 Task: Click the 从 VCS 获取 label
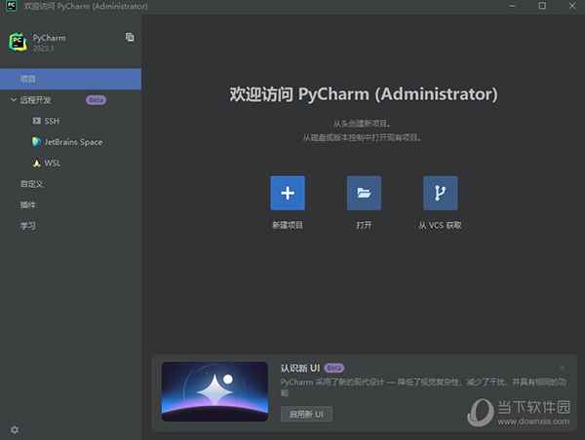pyautogui.click(x=440, y=225)
